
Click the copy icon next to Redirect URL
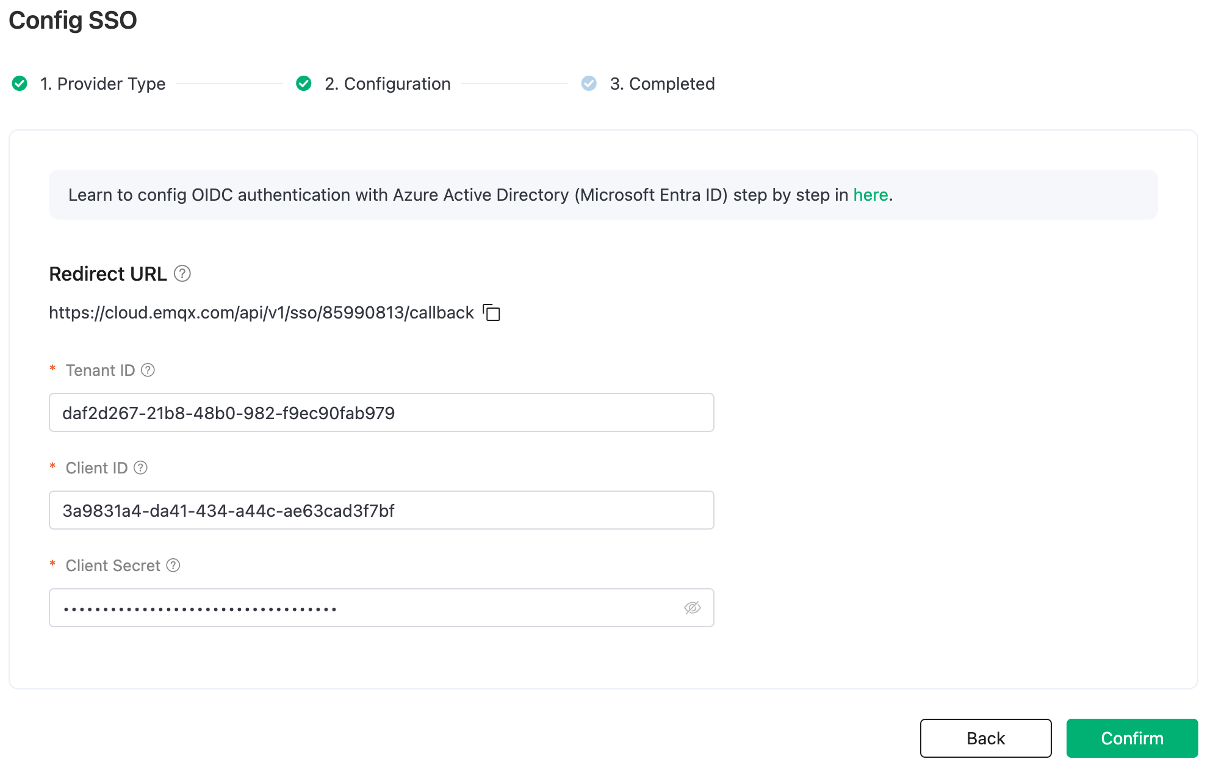click(492, 312)
